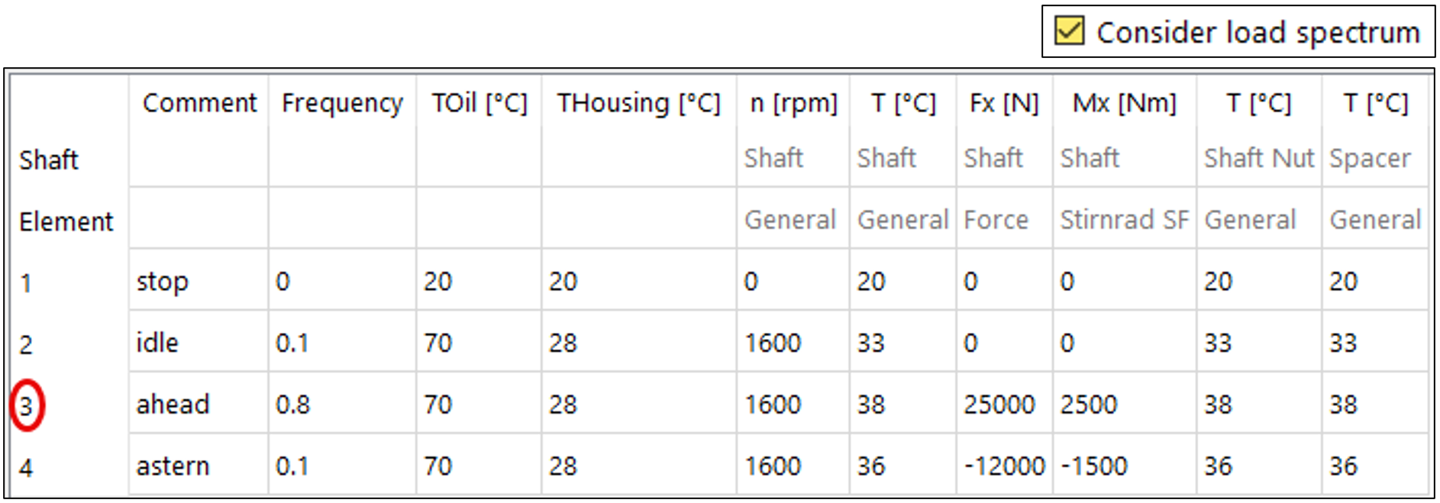Image resolution: width=1440 pixels, height=503 pixels.
Task: Edit Fx value -12000 cell
Action: click(x=1004, y=466)
